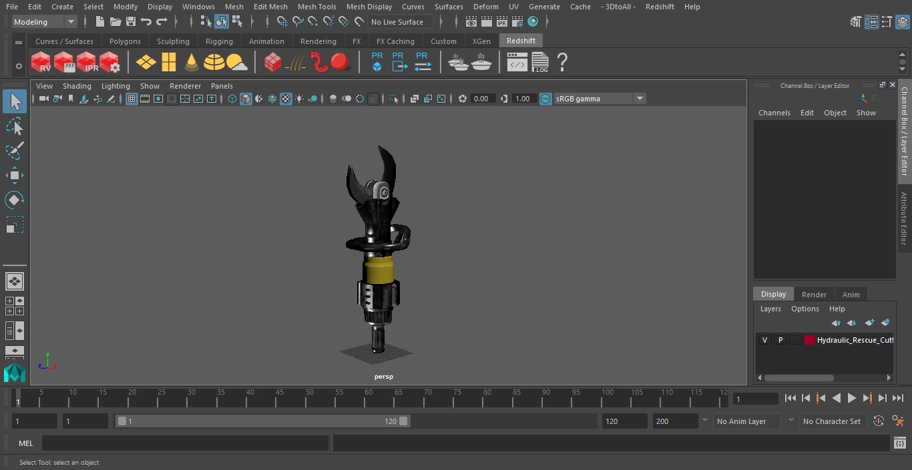
Task: Open the Channels menu in Channel Box
Action: pyautogui.click(x=774, y=113)
